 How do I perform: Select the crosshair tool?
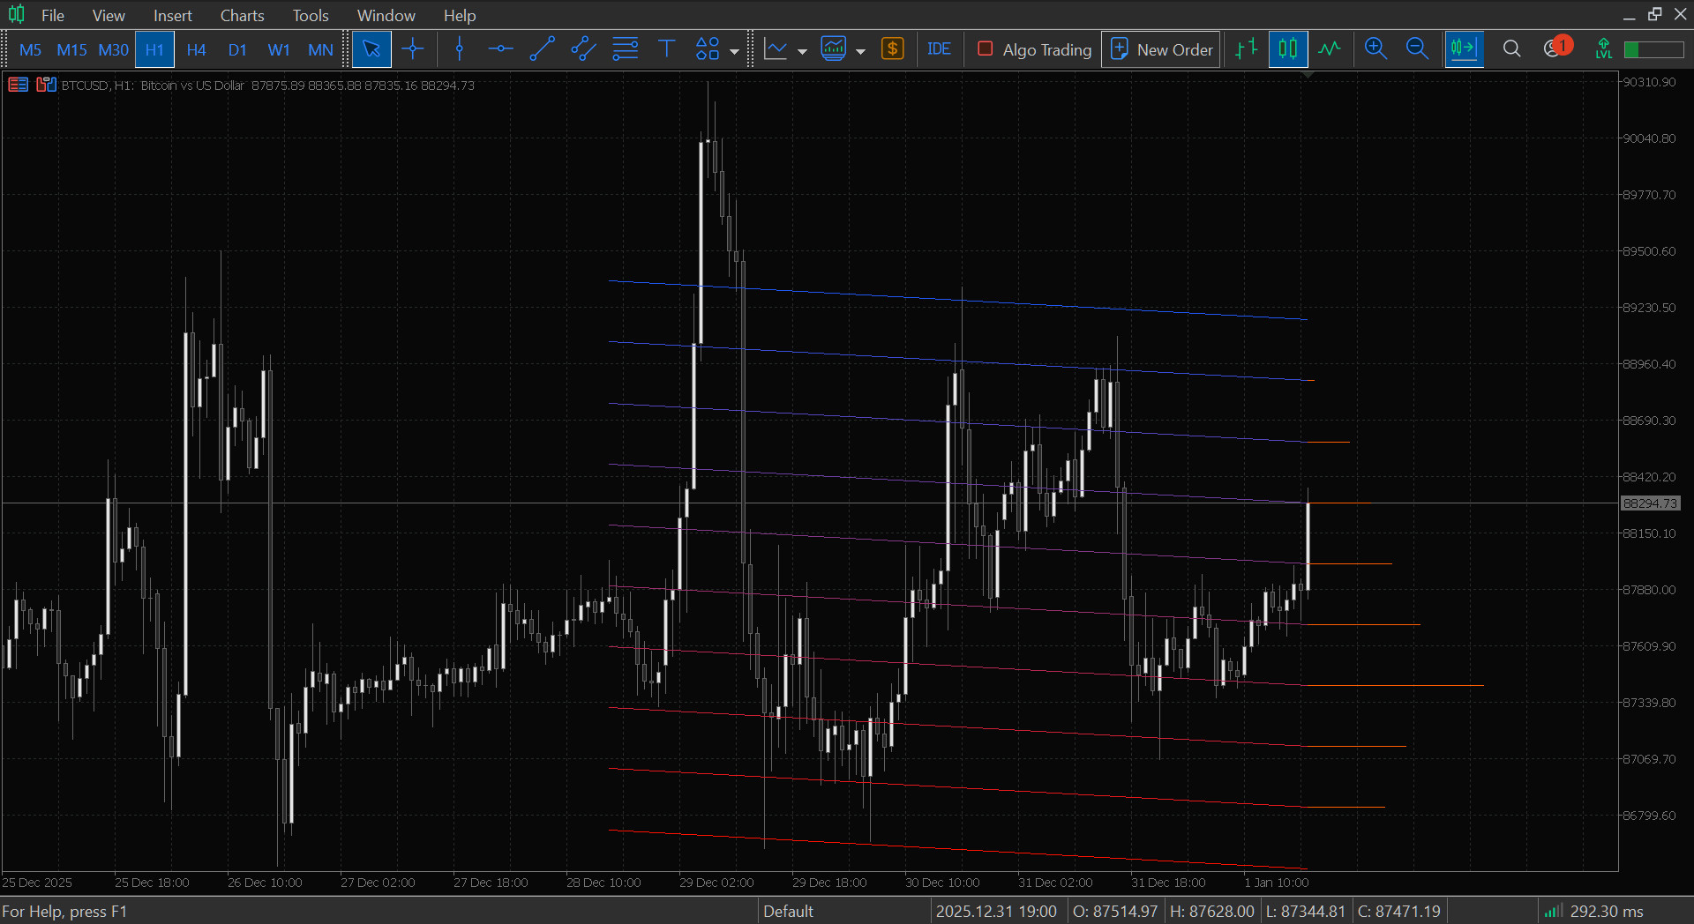click(x=413, y=49)
